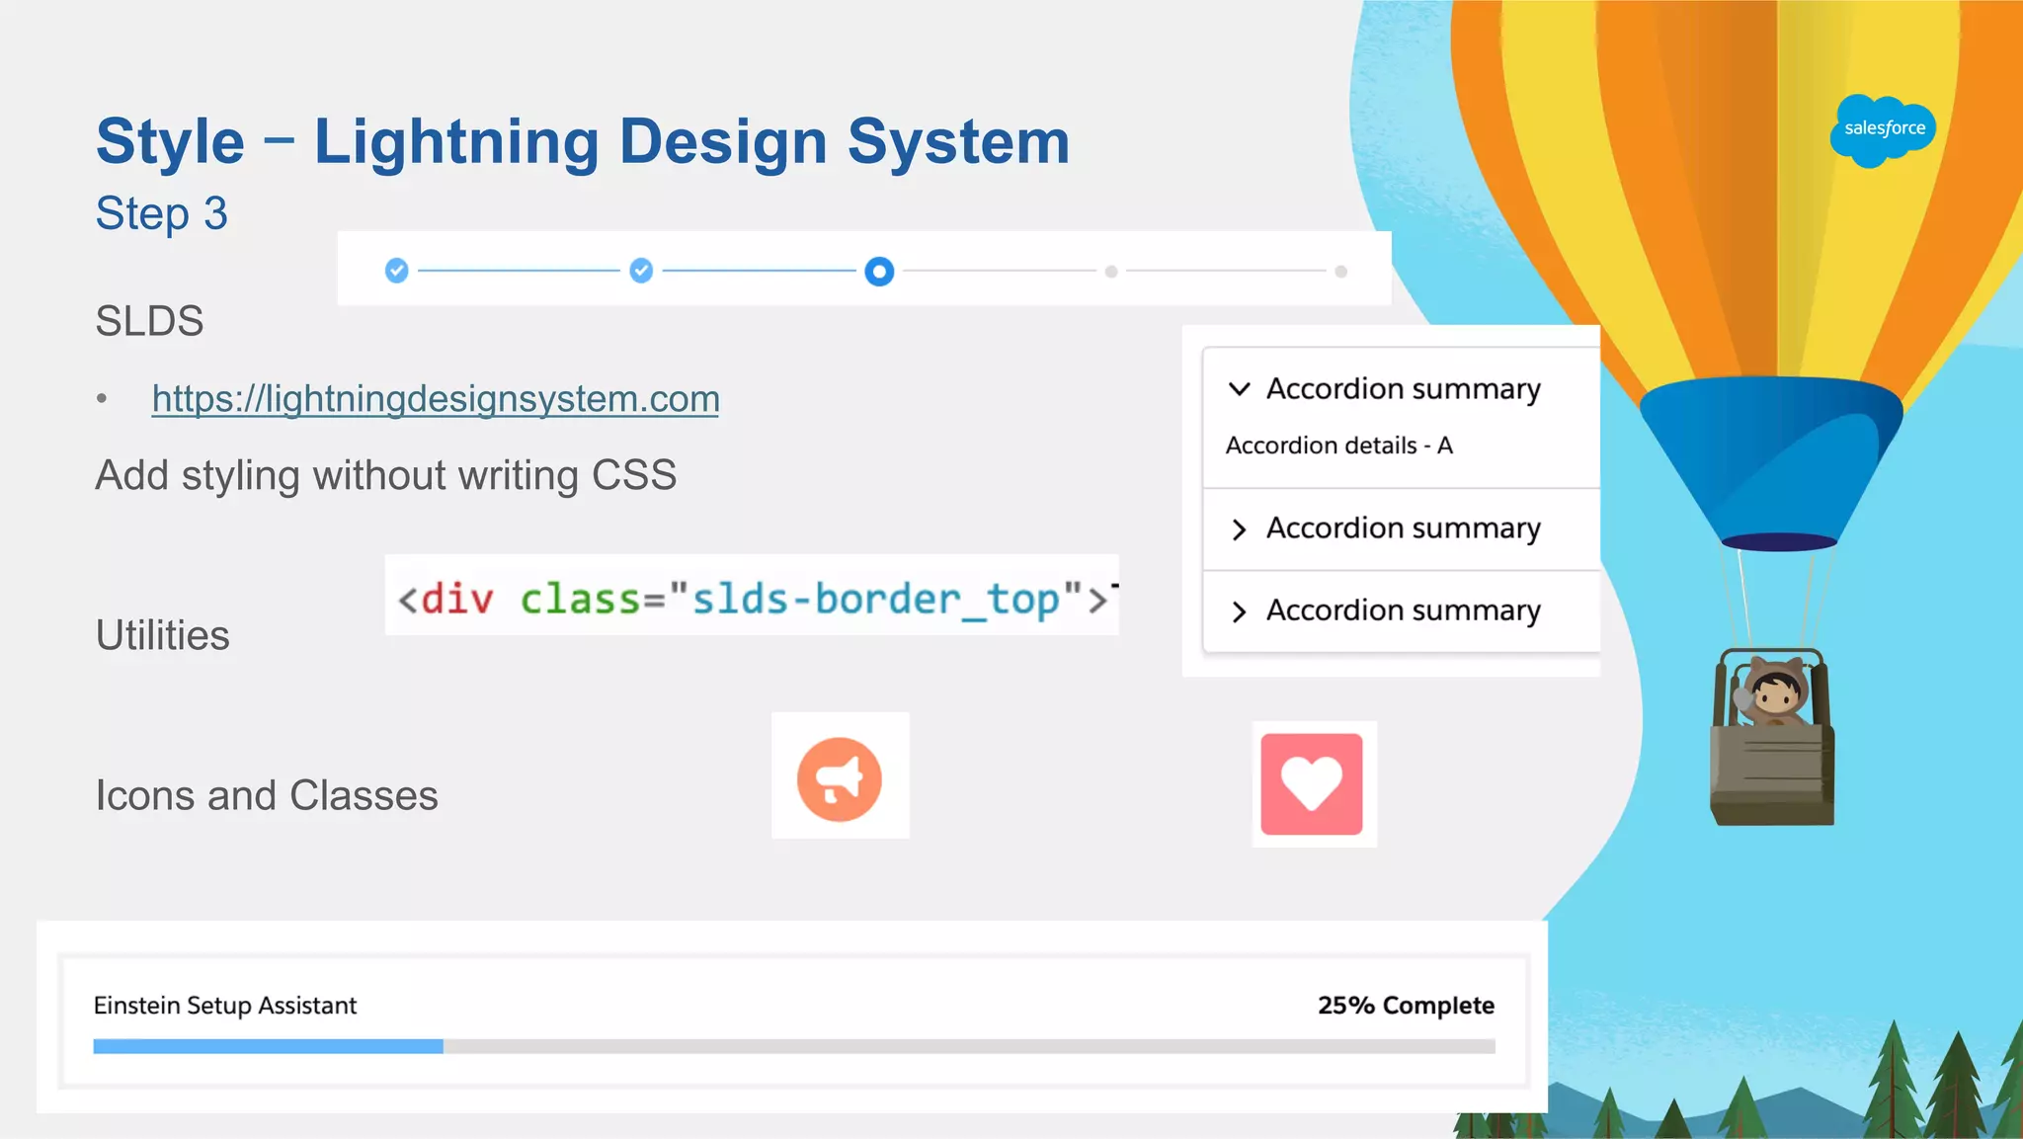Click the active third progress step
2023x1139 pixels.
[879, 271]
